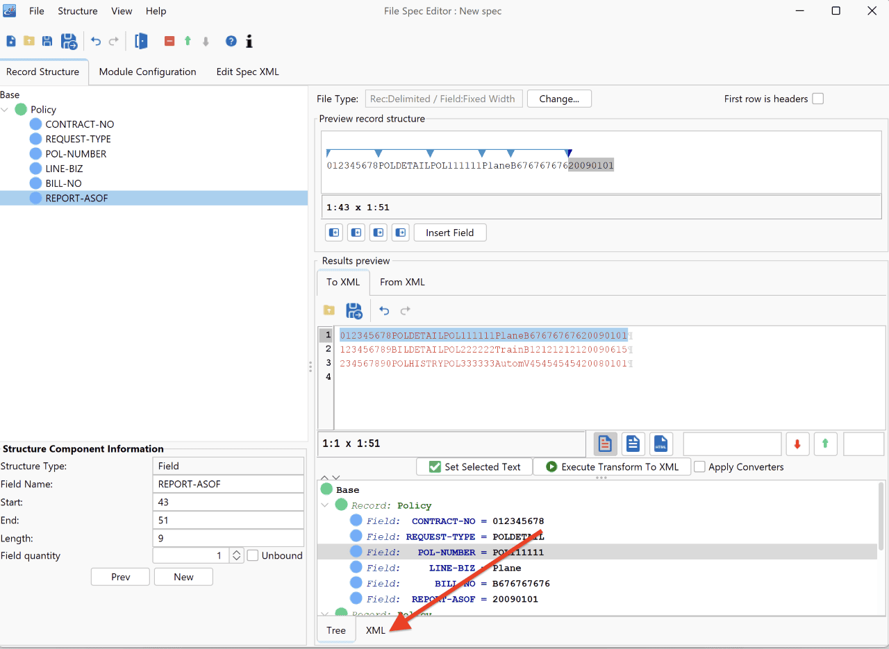Open a sample file in the Results preview toolbar
The height and width of the screenshot is (649, 889).
tap(329, 310)
